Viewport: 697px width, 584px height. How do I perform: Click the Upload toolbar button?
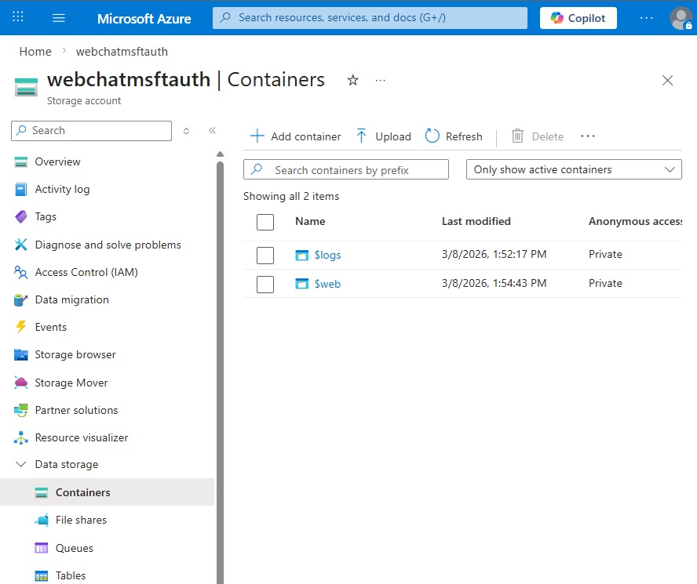[383, 136]
